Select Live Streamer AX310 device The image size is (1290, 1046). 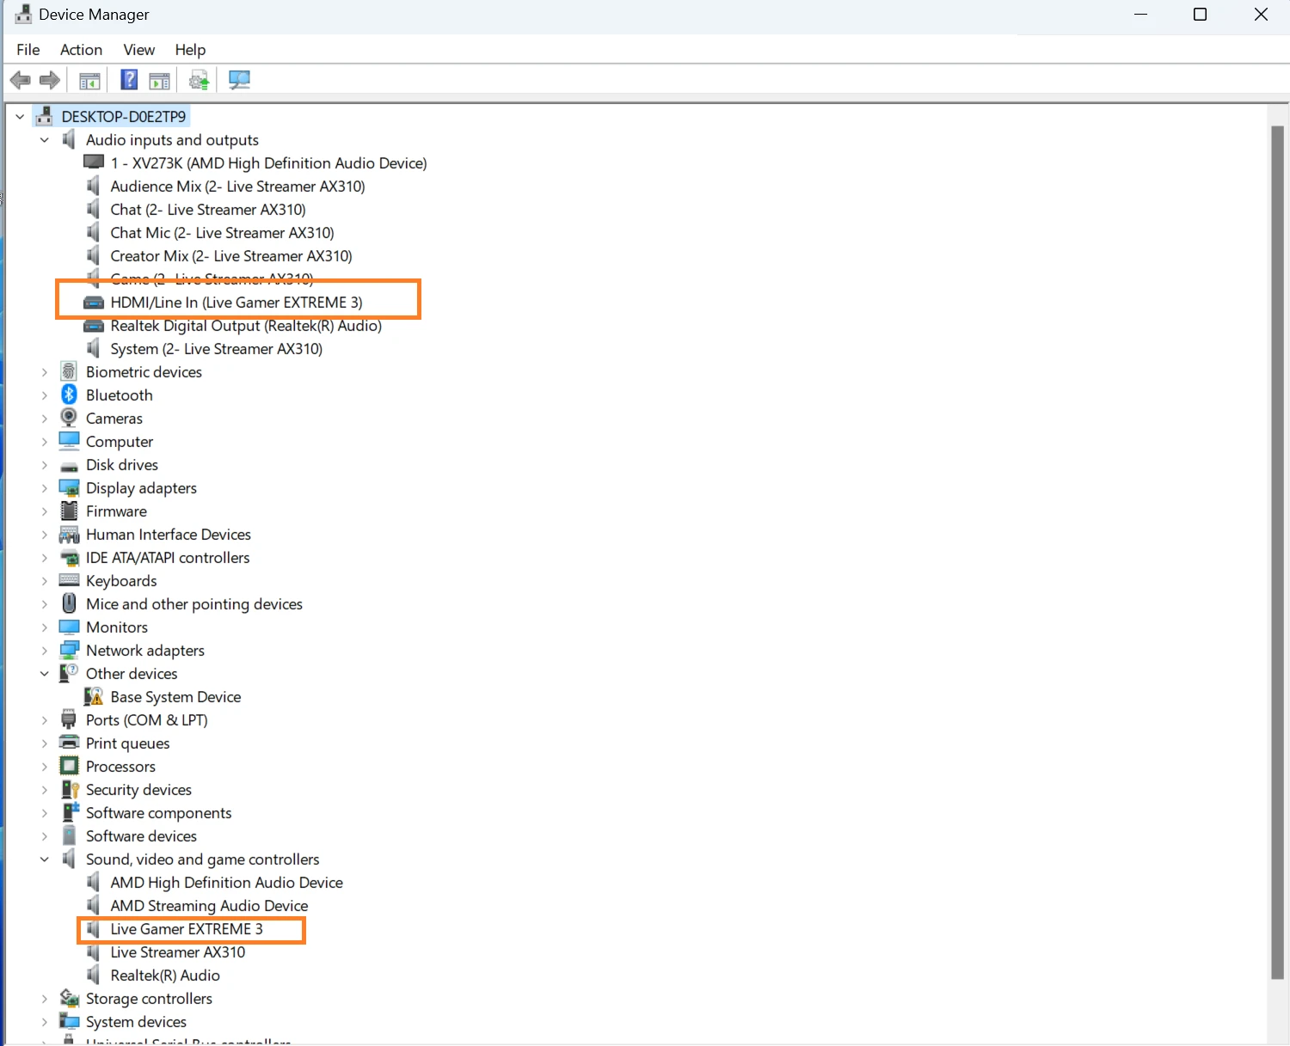click(177, 952)
